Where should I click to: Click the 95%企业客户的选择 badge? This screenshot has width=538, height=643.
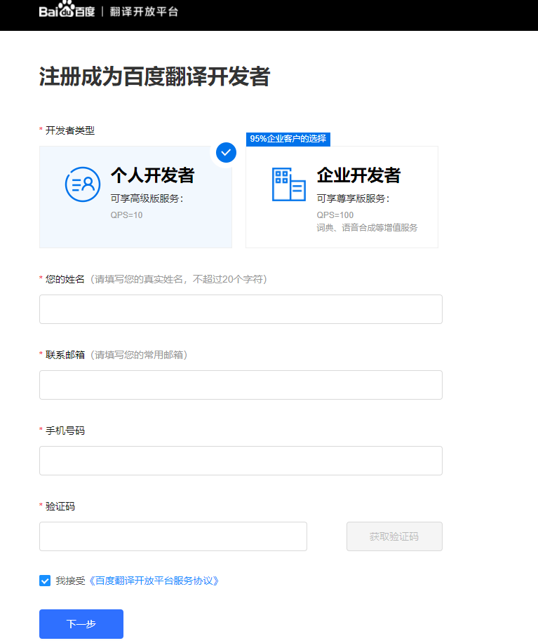[288, 139]
